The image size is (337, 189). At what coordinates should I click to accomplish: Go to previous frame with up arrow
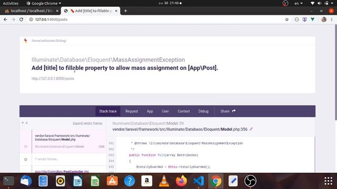pyautogui.click(x=23, y=123)
